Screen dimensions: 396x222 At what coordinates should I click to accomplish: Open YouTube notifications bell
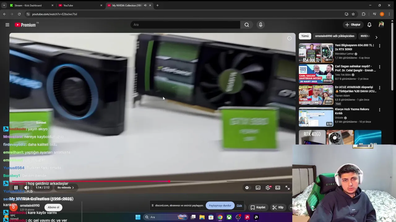coord(369,25)
